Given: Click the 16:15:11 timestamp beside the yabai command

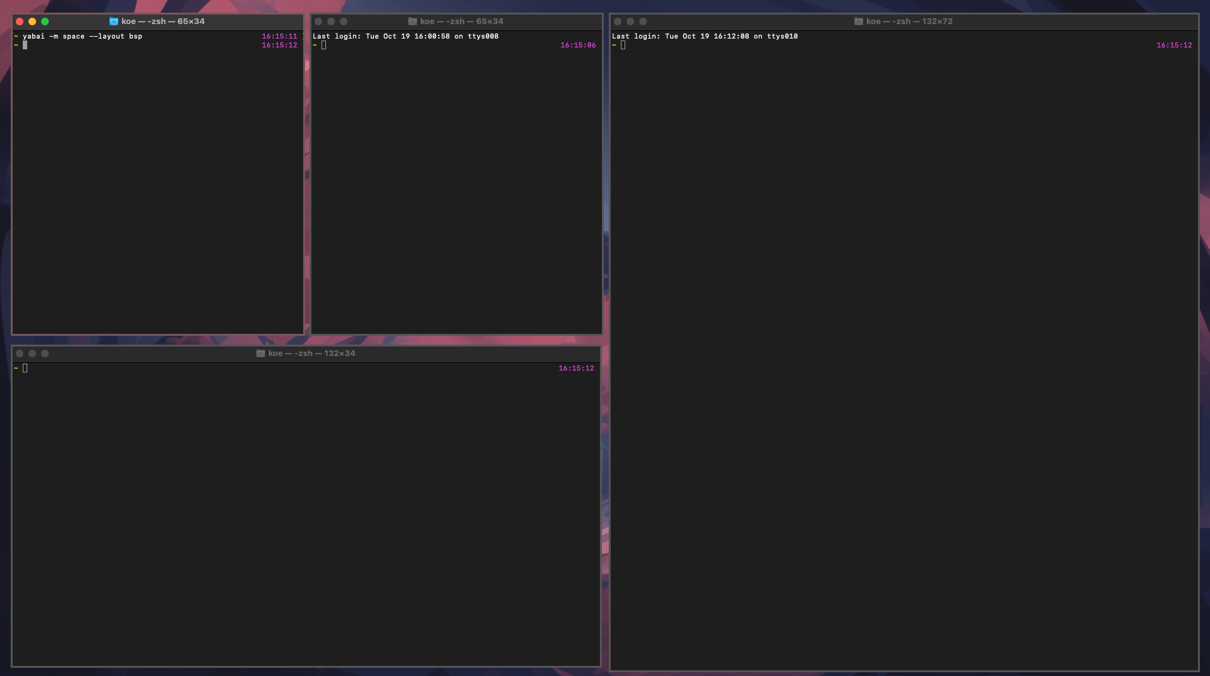Looking at the screenshot, I should [280, 36].
